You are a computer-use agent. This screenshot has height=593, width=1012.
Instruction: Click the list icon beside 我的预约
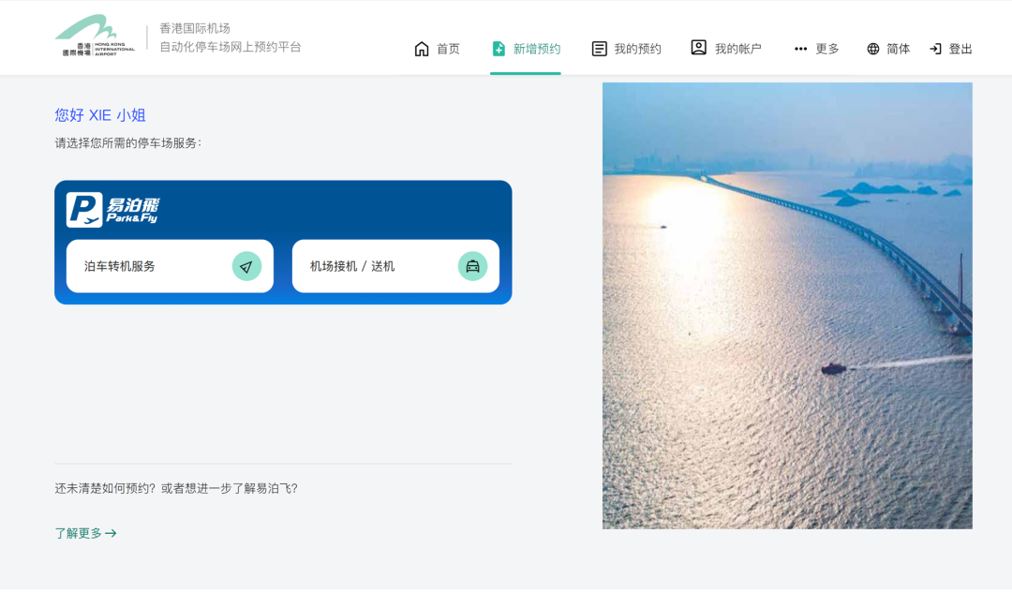pyautogui.click(x=599, y=49)
